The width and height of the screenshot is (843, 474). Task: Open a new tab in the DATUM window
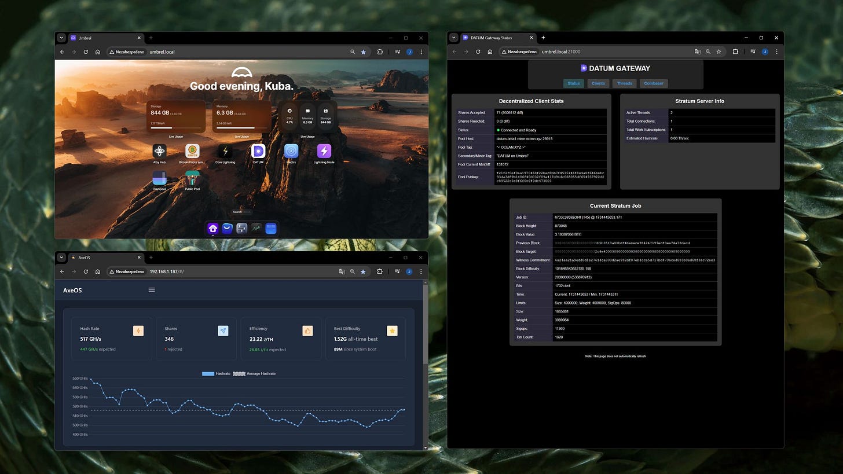click(543, 38)
